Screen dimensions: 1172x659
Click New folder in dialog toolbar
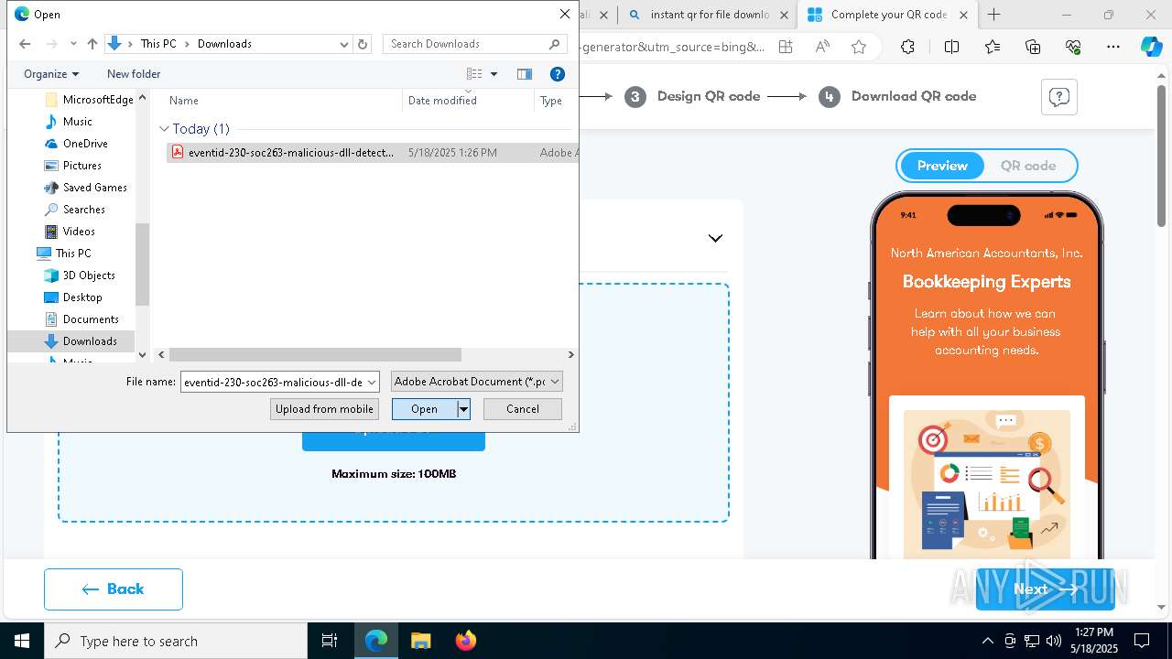134,74
